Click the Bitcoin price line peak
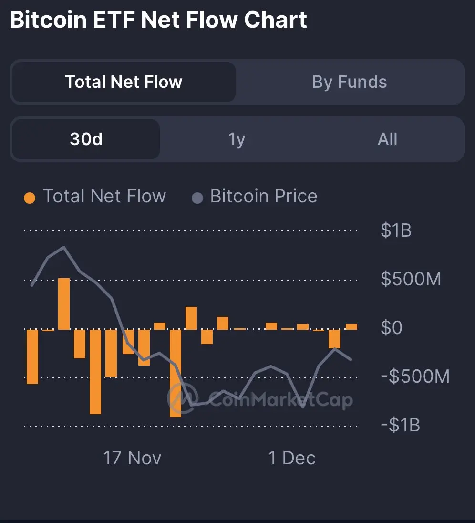Screen dimensions: 475x523 tap(64, 247)
